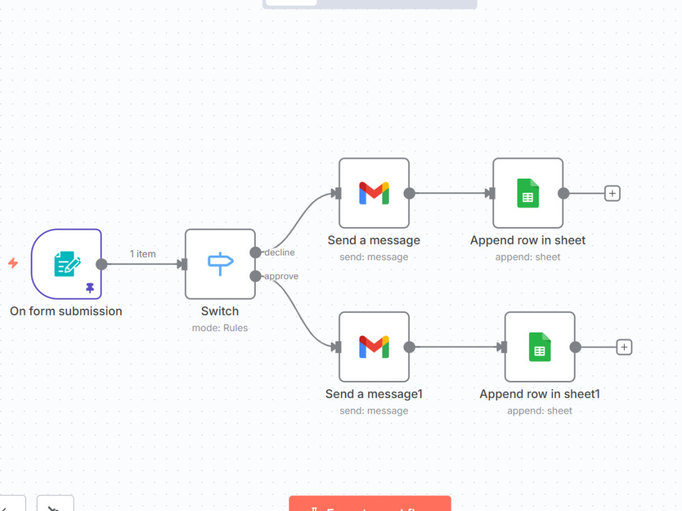Click the 'On form submission' label
This screenshot has width=682, height=511.
coord(66,311)
